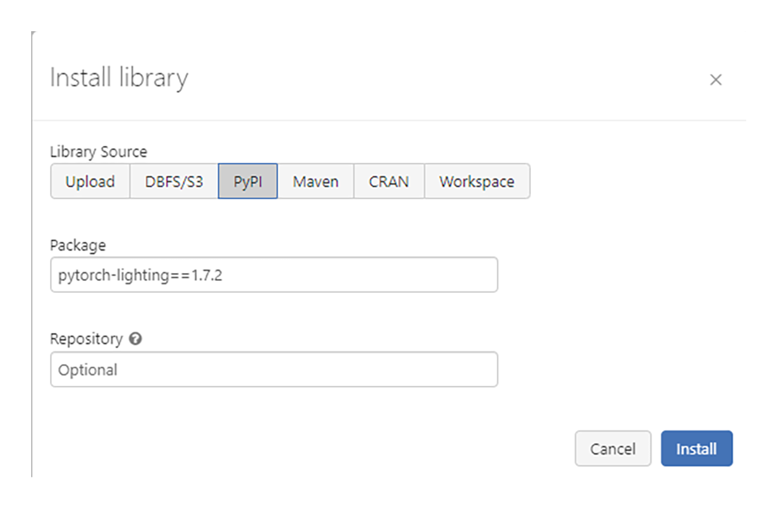778x509 pixels.
Task: Select the Maven source tab
Action: [x=315, y=182]
